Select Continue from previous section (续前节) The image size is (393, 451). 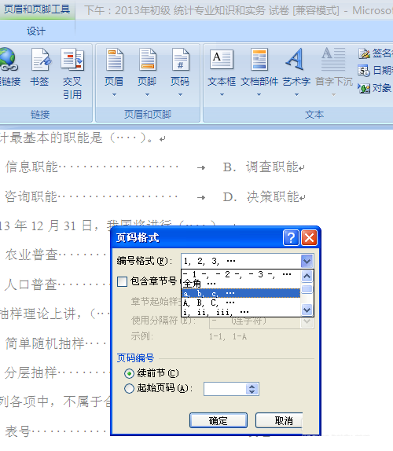129,374
